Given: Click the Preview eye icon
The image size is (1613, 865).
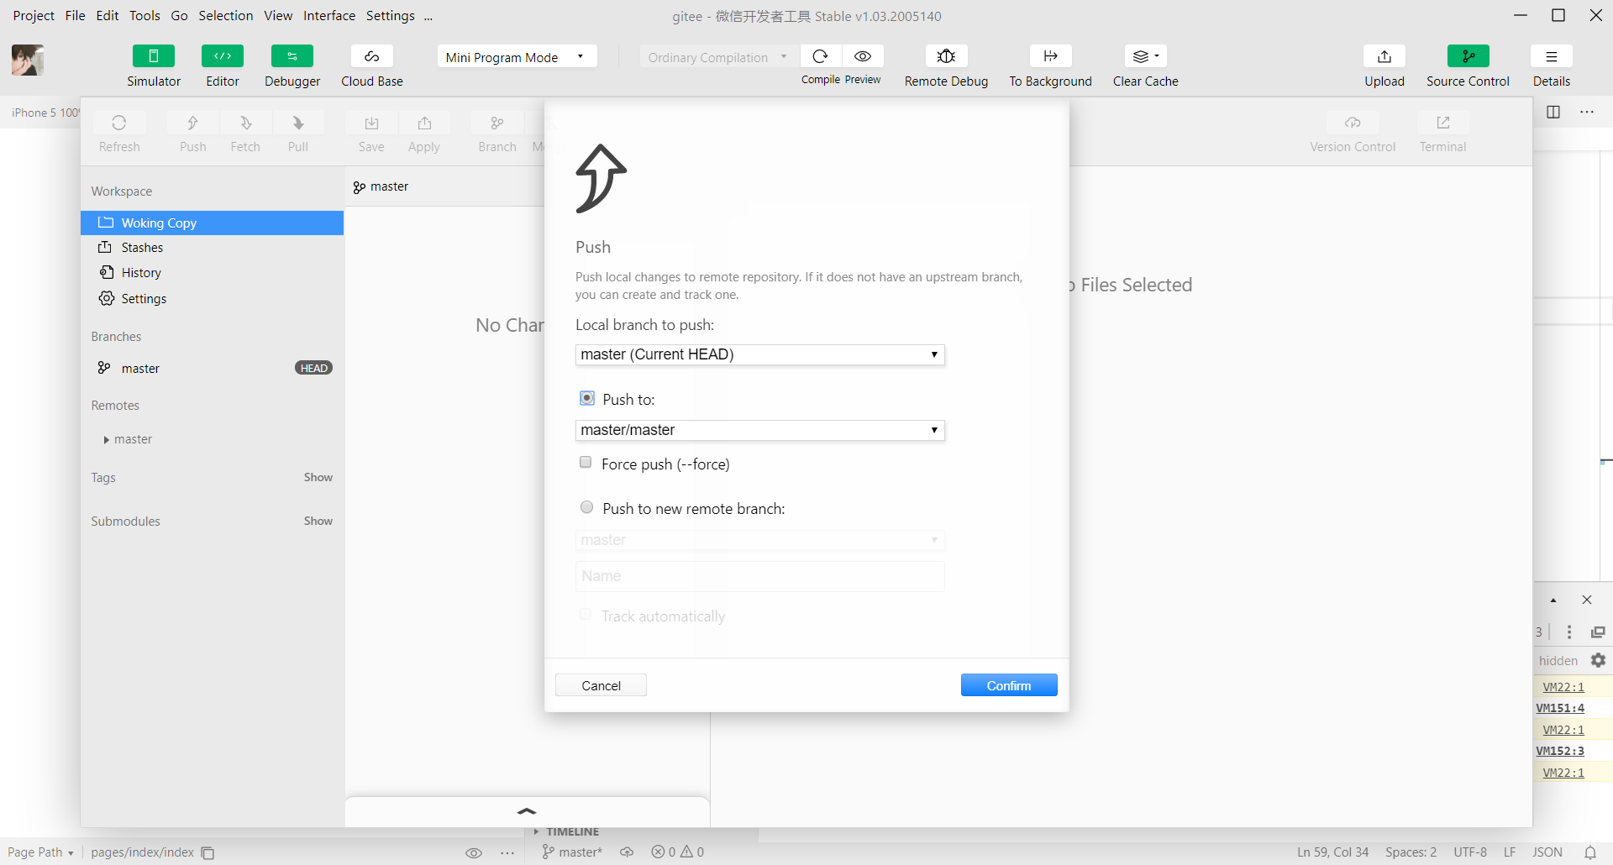Looking at the screenshot, I should click(863, 56).
